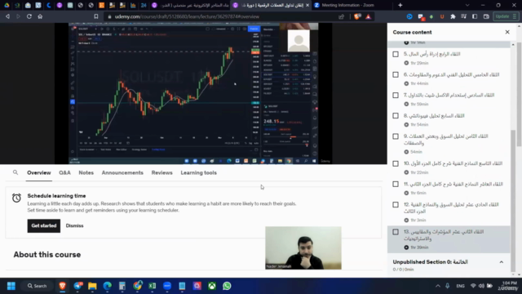Click the Nader Jenainah webcam thumbnail
The width and height of the screenshot is (522, 294).
click(303, 247)
